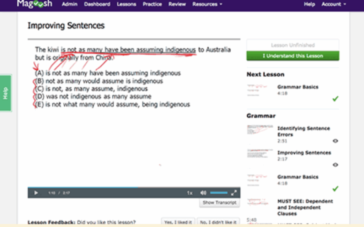Go to the Dashboard menu item

[x=97, y=4]
